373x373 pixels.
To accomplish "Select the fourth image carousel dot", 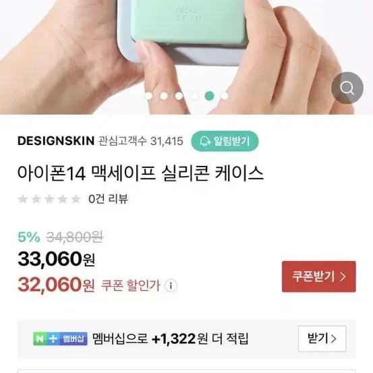I will tap(194, 96).
